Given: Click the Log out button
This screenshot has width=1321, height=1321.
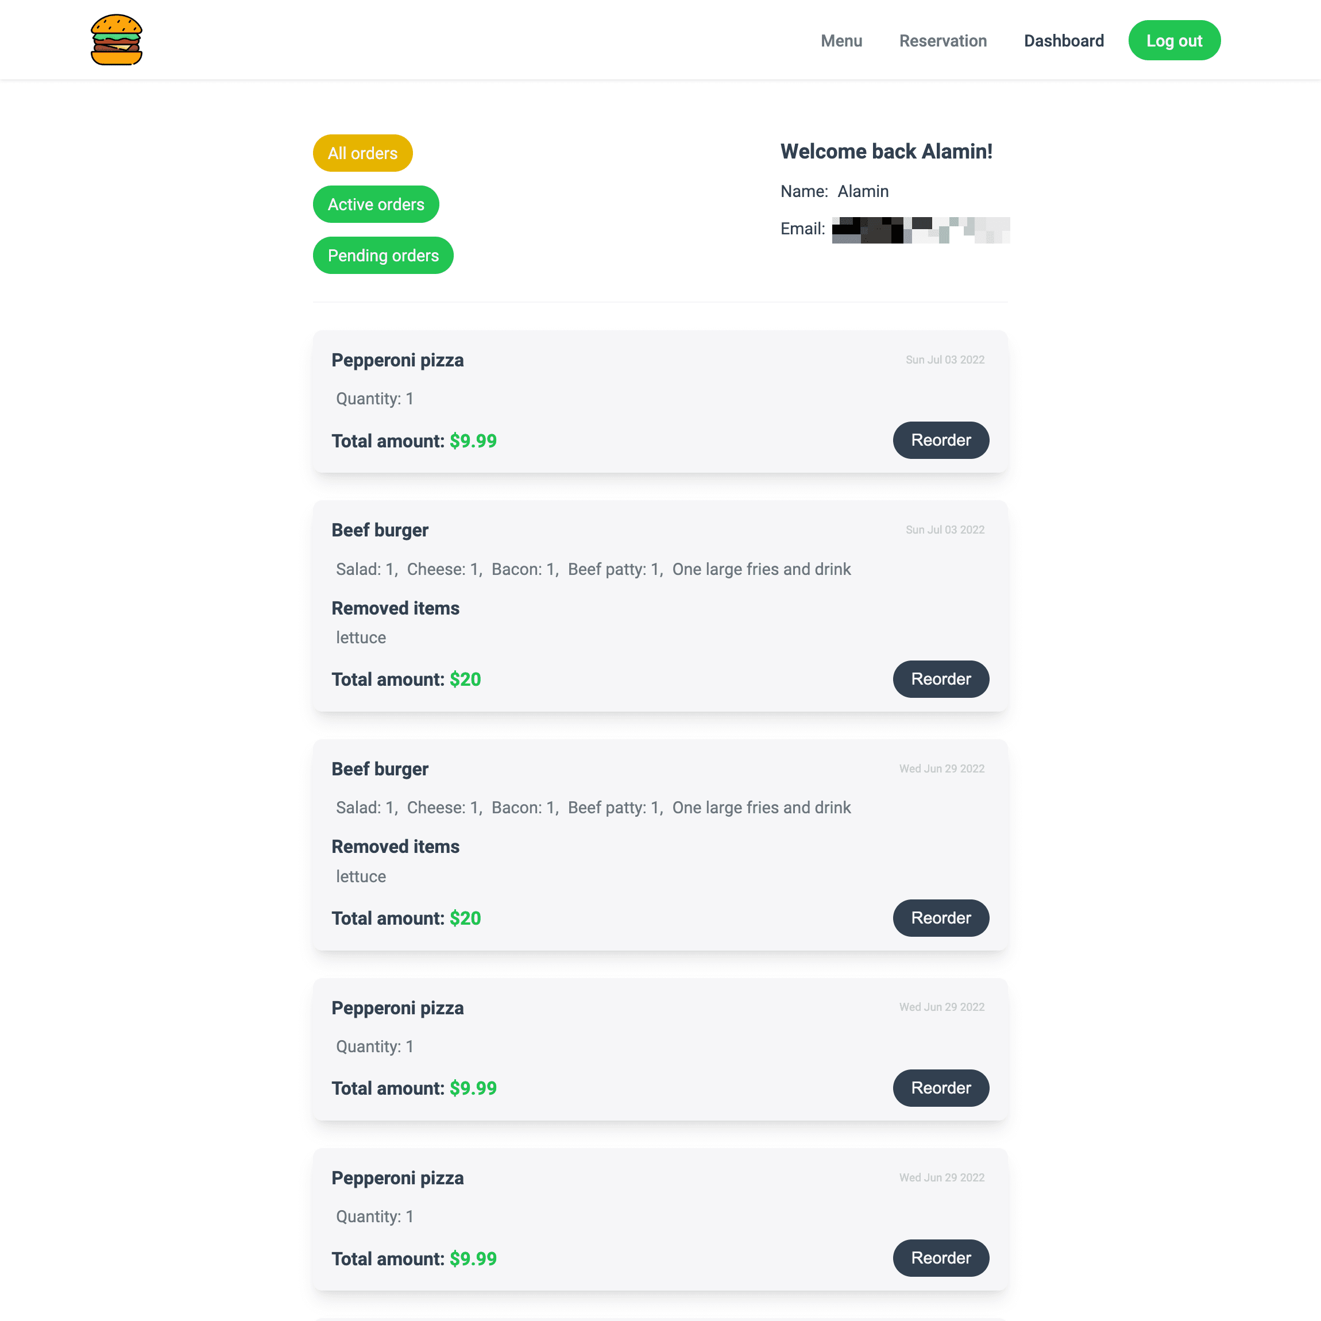Looking at the screenshot, I should 1172,40.
